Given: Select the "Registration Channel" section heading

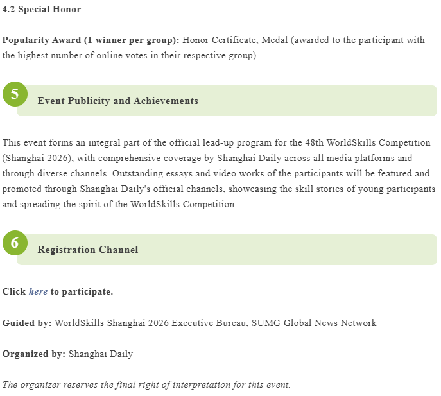Looking at the screenshot, I should tap(87, 250).
